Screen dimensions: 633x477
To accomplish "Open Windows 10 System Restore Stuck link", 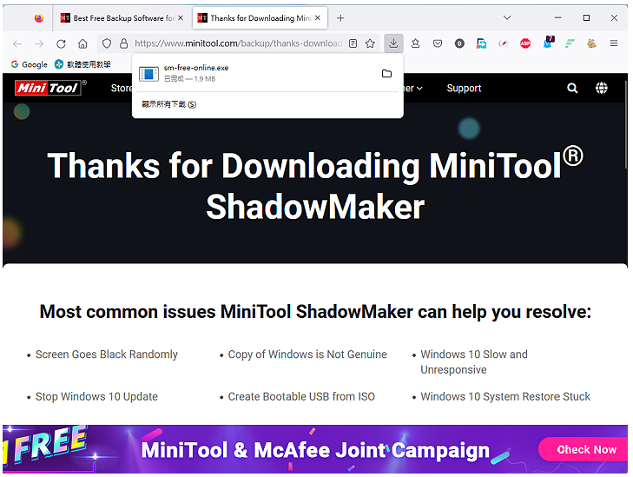I will (x=505, y=396).
